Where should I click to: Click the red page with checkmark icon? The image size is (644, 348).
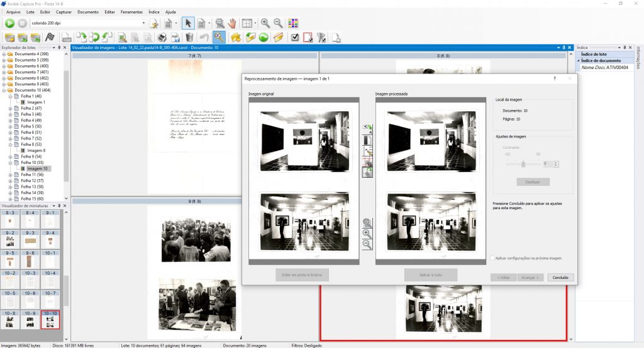pos(308,37)
